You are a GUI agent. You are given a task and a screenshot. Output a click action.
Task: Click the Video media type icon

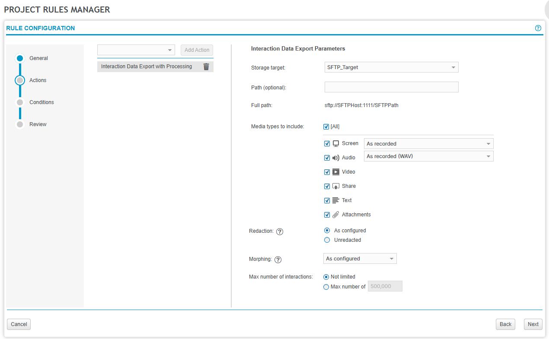pyautogui.click(x=336, y=171)
